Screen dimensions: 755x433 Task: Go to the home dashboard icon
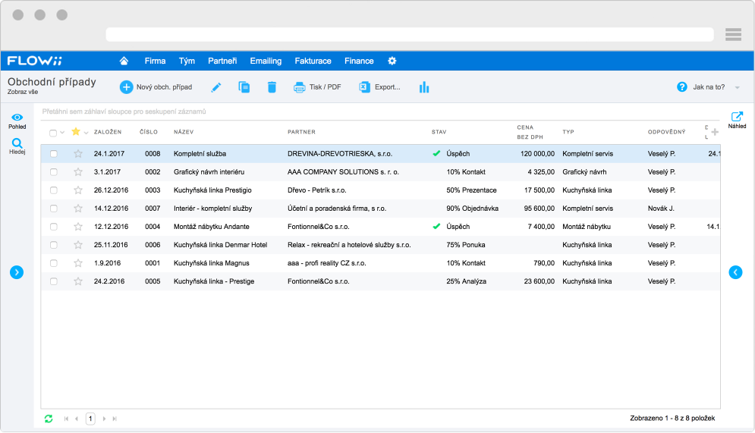pyautogui.click(x=124, y=61)
